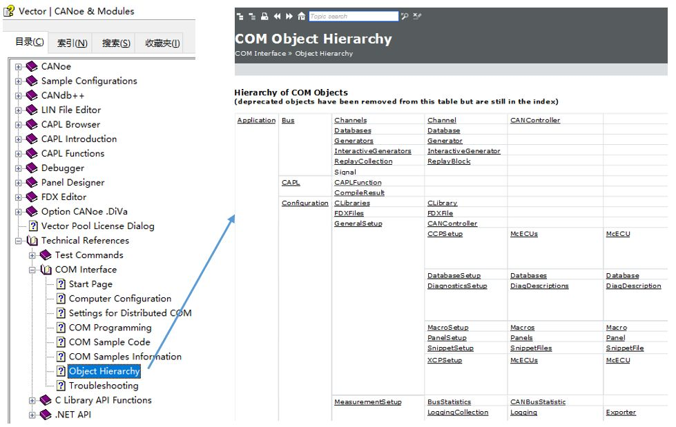Click into the Topic search field

[x=353, y=17]
